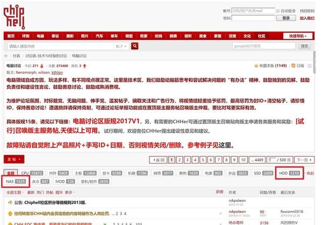Expand the 帖子 search type dropdown
Screen dimensions: 323x225
coord(121,46)
